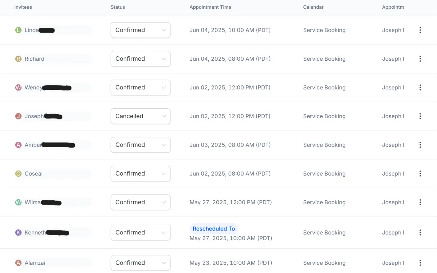The width and height of the screenshot is (437, 273).
Task: Click the avatar icon next to Alamzai
Action: click(19, 263)
